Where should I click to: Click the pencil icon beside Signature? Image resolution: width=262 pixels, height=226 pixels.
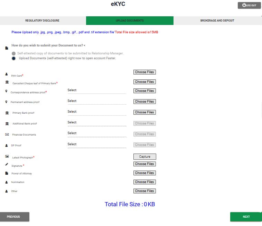[x=7, y=164]
